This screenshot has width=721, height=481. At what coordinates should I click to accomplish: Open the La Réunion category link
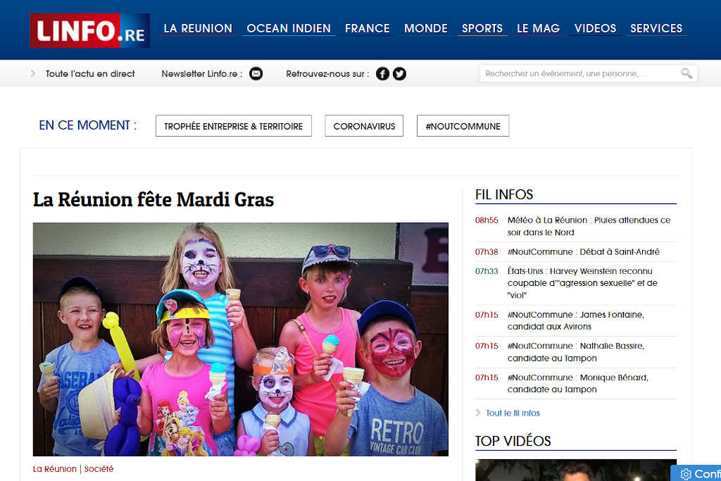click(x=55, y=469)
